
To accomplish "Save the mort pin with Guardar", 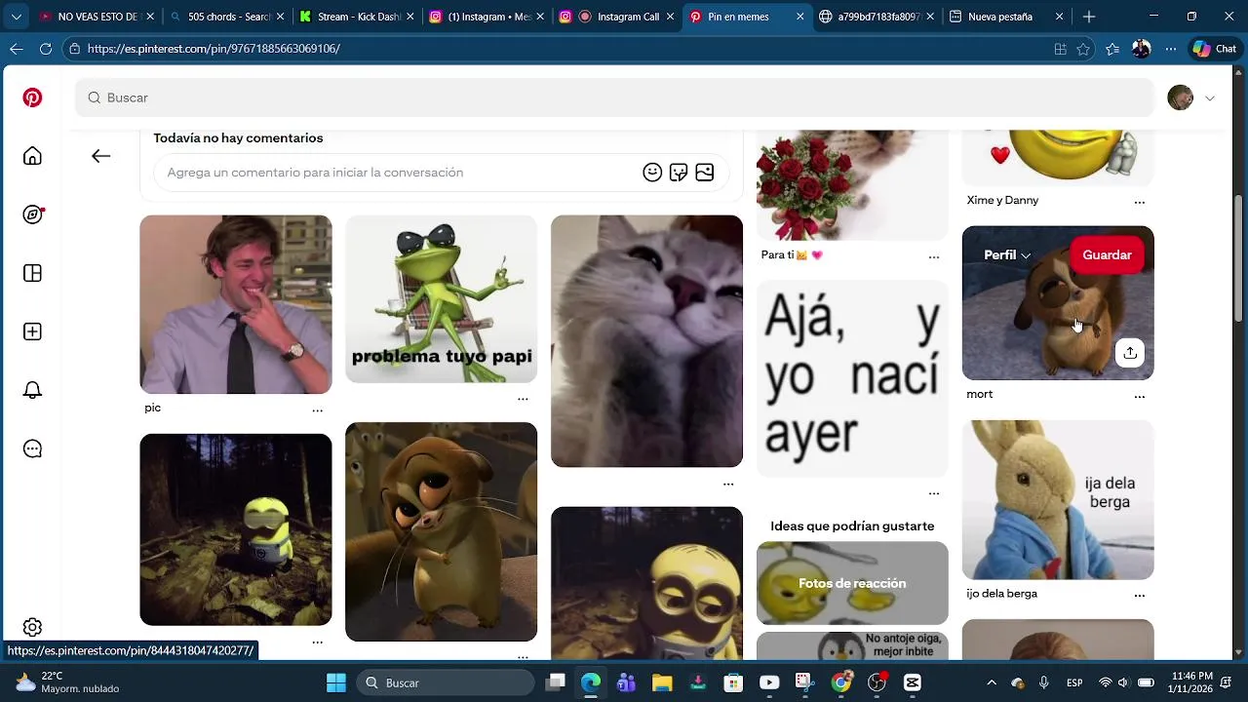I will coord(1107,254).
